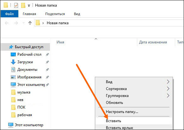Click the Быстрый доступ star icon
This screenshot has width=184, height=130.
(x=11, y=47)
